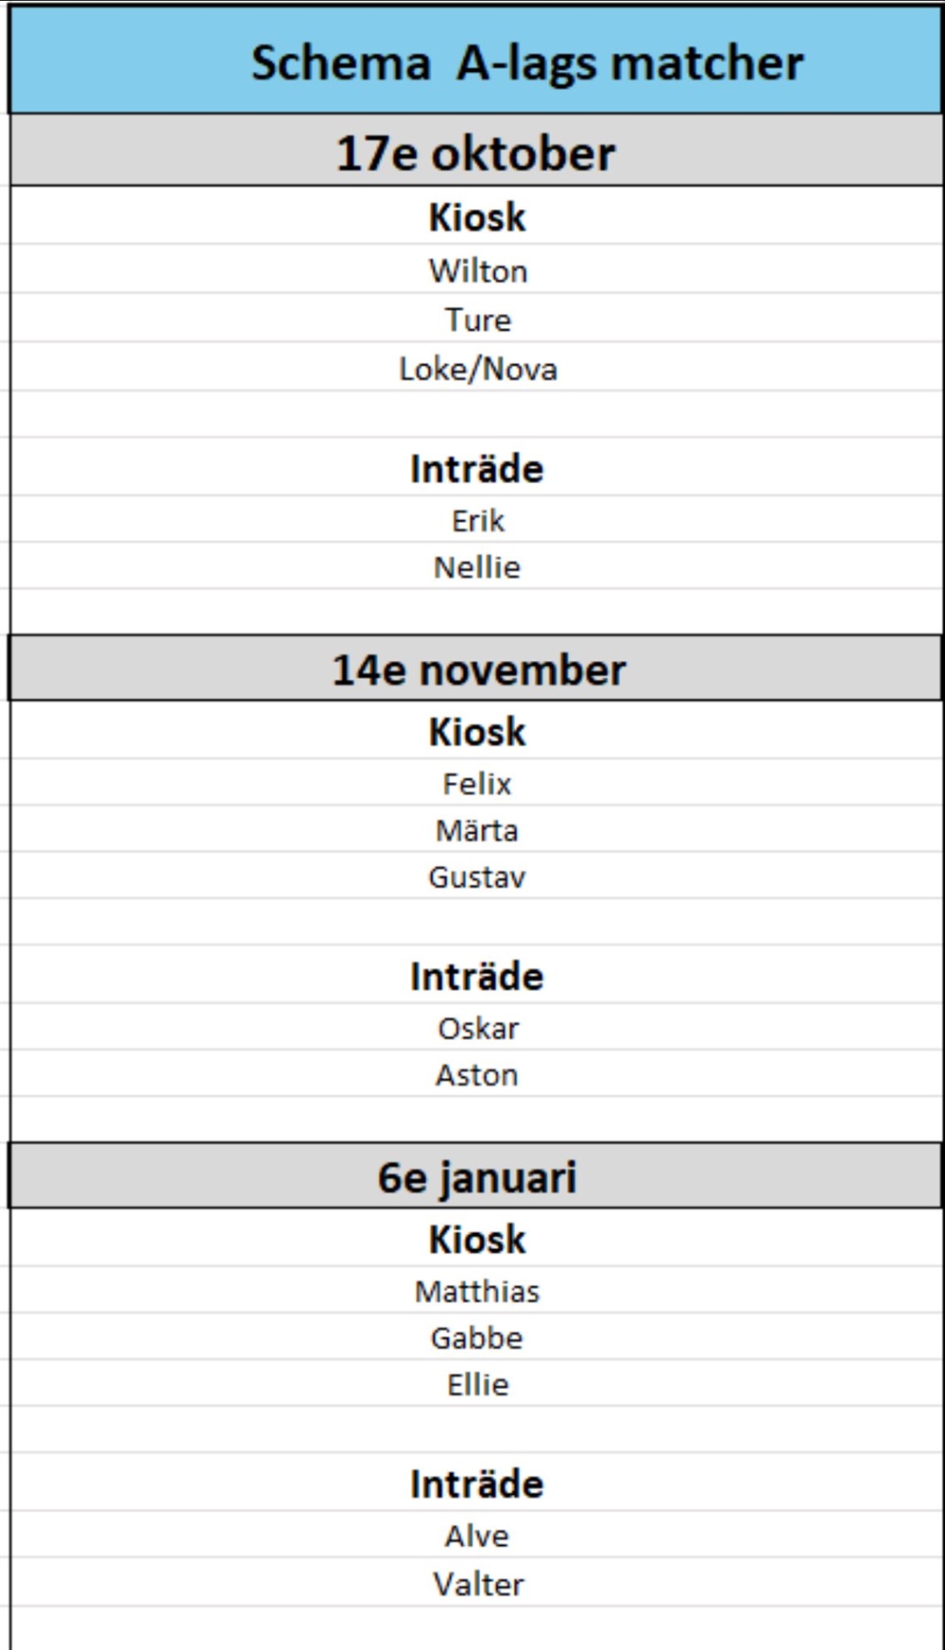Select the Gabbe cell
Viewport: 945px width, 1650px height.
477,1338
